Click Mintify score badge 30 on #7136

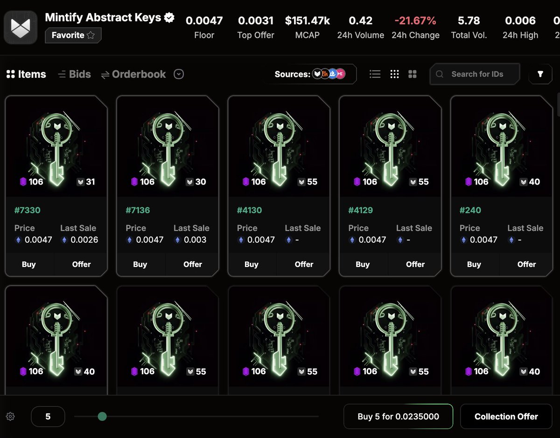click(x=197, y=182)
